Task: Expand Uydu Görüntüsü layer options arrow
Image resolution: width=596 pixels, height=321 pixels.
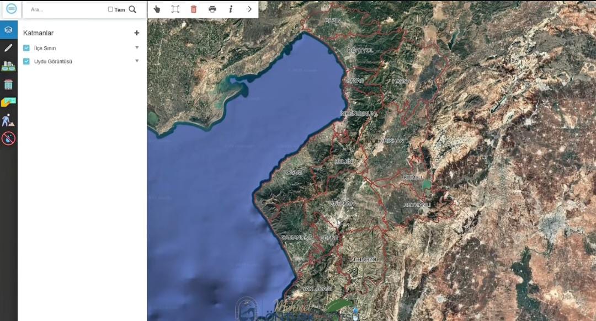Action: click(137, 61)
